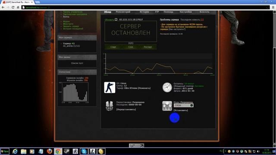The height and width of the screenshot is (155, 276).
Task: Click the [Установить] link under CSDM
Action: point(181,110)
